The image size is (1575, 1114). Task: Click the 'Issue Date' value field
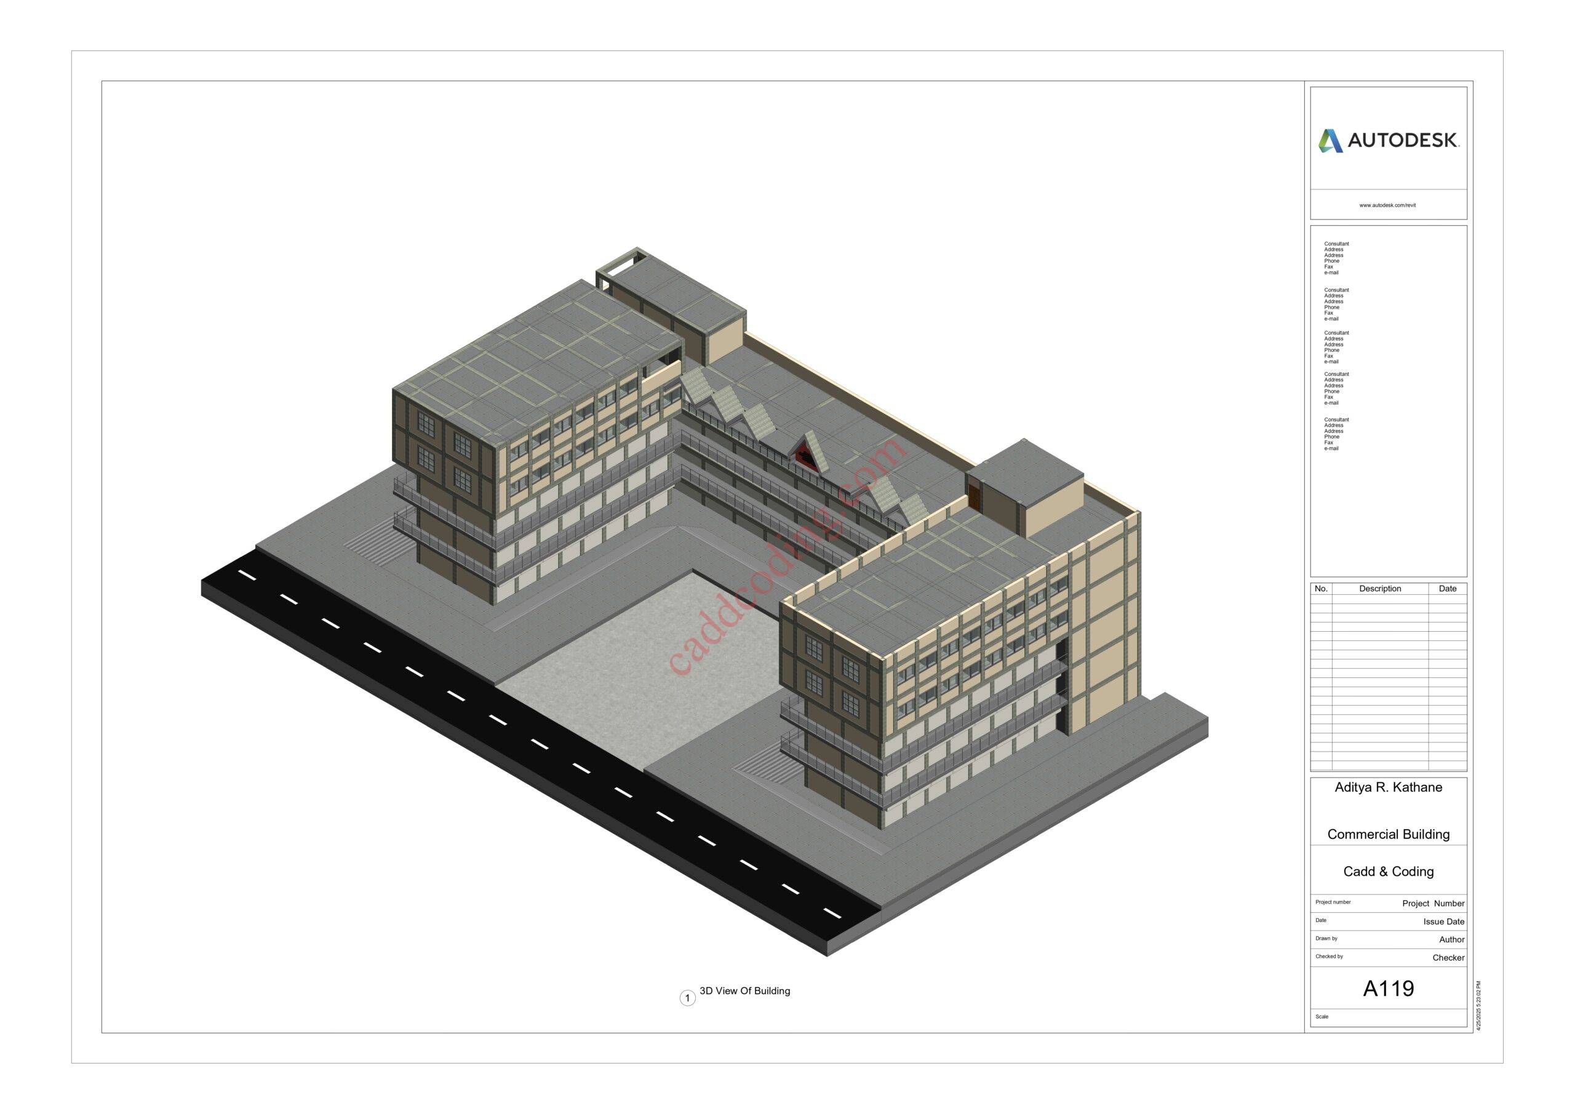pos(1443,921)
